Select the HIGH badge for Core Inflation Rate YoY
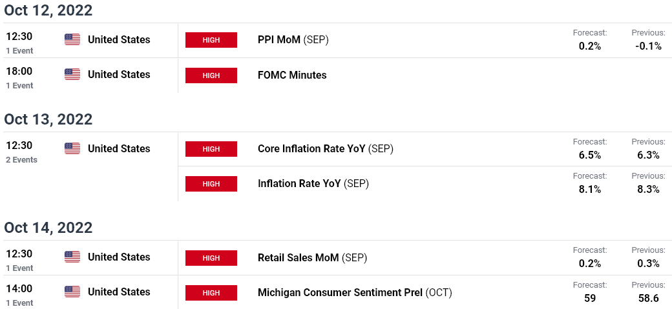Screen dimensions: 672x309 [211, 149]
